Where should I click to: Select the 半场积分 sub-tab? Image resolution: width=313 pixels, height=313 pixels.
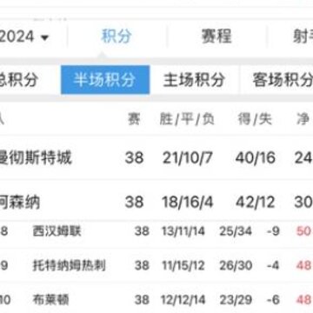[105, 80]
